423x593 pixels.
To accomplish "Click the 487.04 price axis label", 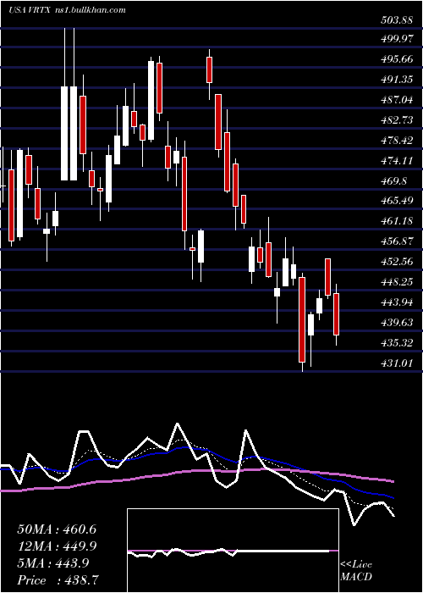I will 396,100.
